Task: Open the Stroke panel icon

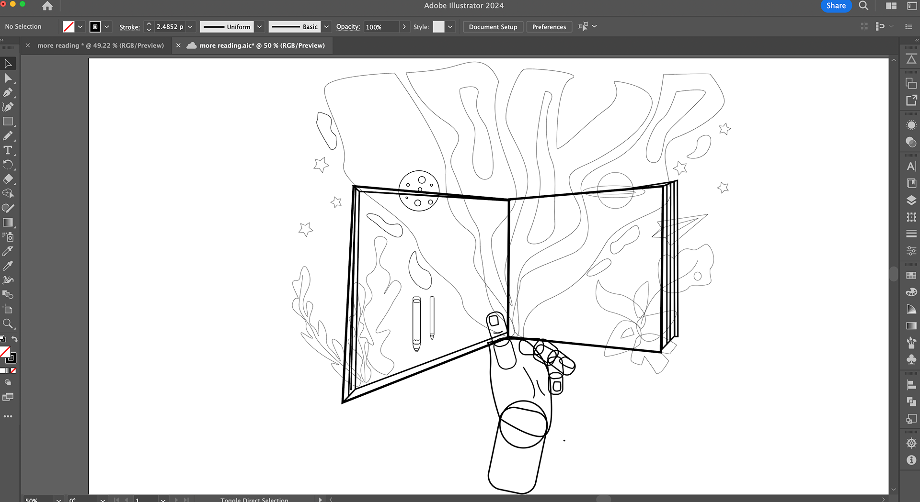Action: click(x=911, y=234)
